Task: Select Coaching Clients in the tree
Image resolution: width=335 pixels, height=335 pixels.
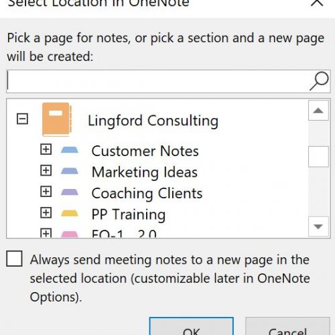Action: [x=147, y=193]
